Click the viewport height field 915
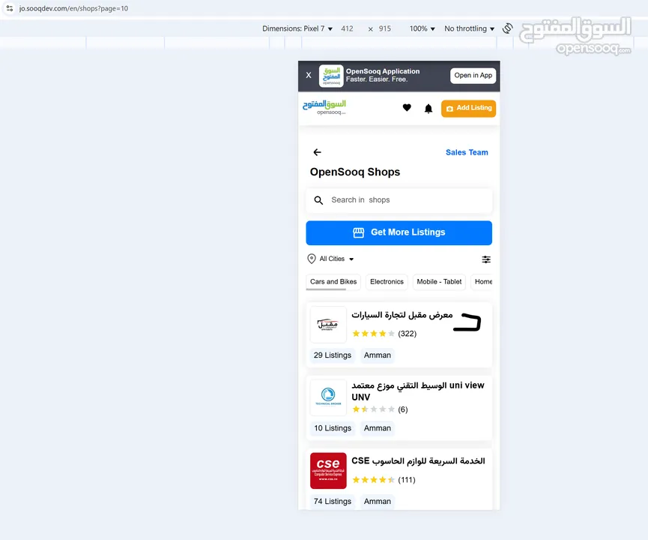Viewport: 648px width, 540px height. tap(385, 28)
